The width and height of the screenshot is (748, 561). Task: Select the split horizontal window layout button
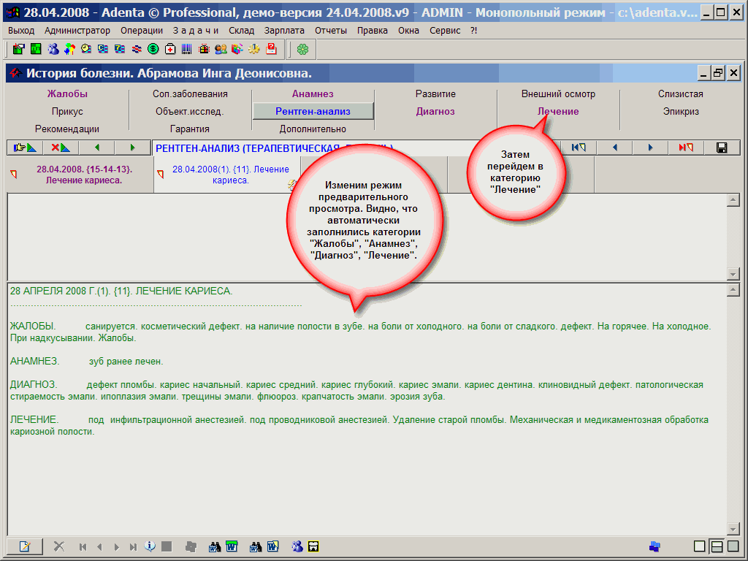click(717, 546)
